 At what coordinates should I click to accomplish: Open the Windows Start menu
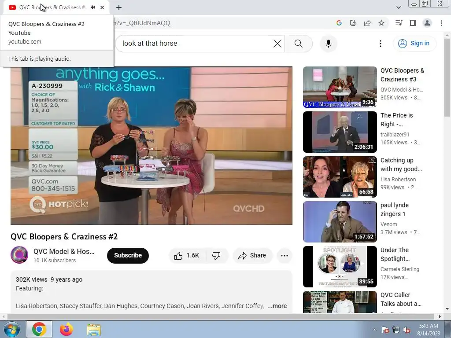11,329
